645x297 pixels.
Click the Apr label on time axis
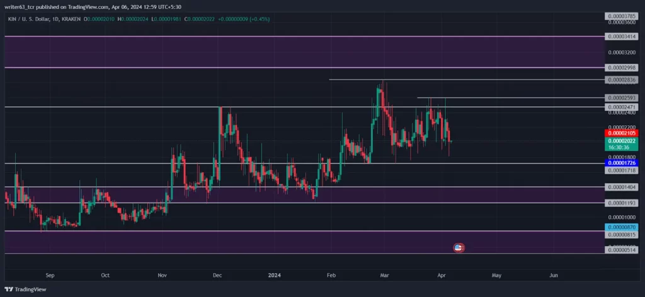pos(442,275)
